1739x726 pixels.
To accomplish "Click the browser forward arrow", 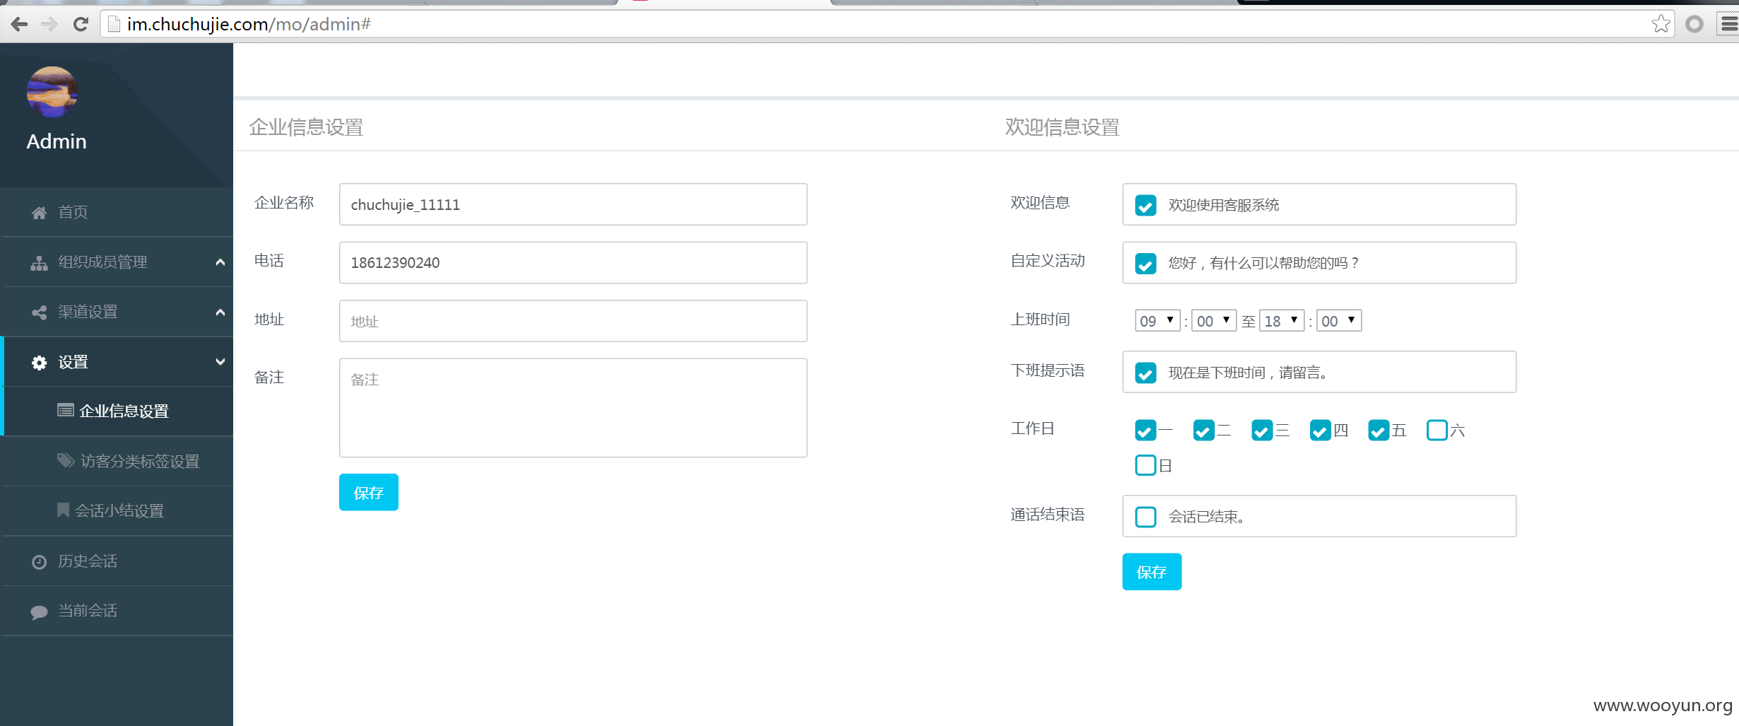I will [49, 25].
